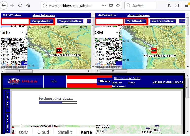Viewport: 190px width, 136px height.
Task: Expand the Karte map type dropdown
Action: click(12, 33)
